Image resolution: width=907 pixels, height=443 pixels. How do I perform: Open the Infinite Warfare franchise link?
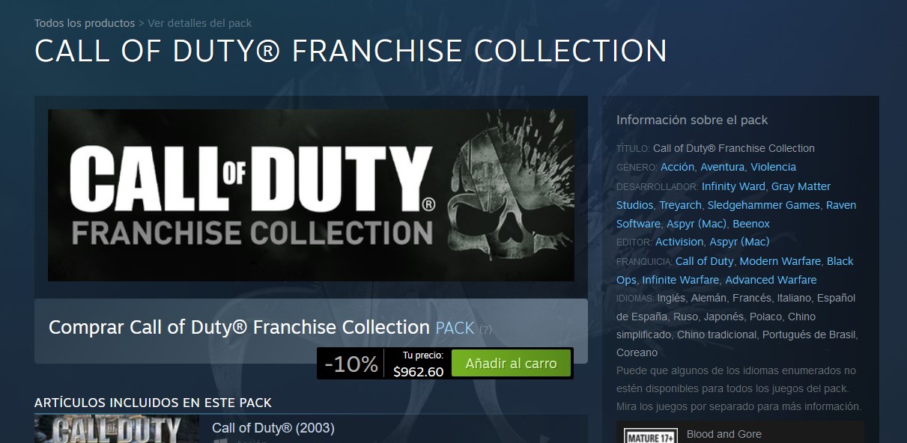point(681,280)
